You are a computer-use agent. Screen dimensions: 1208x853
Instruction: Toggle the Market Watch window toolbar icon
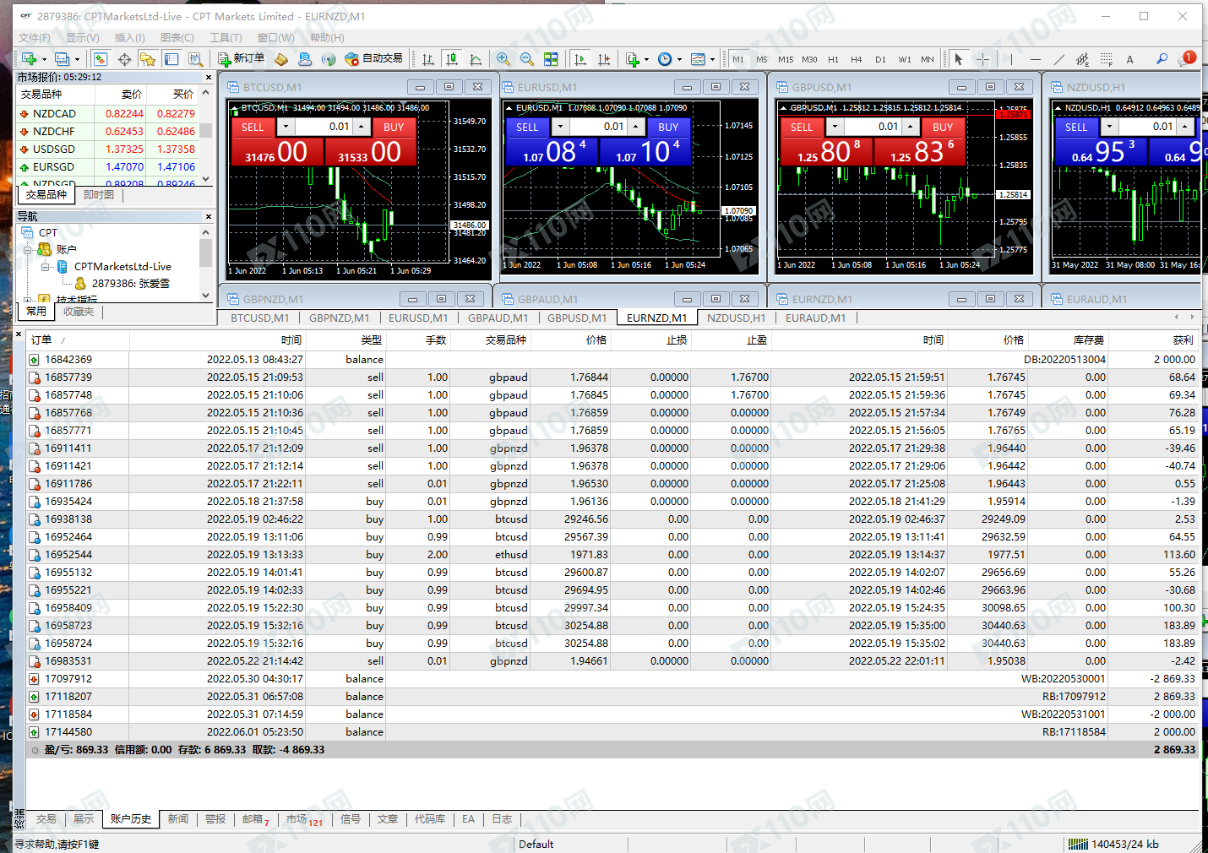click(x=101, y=59)
